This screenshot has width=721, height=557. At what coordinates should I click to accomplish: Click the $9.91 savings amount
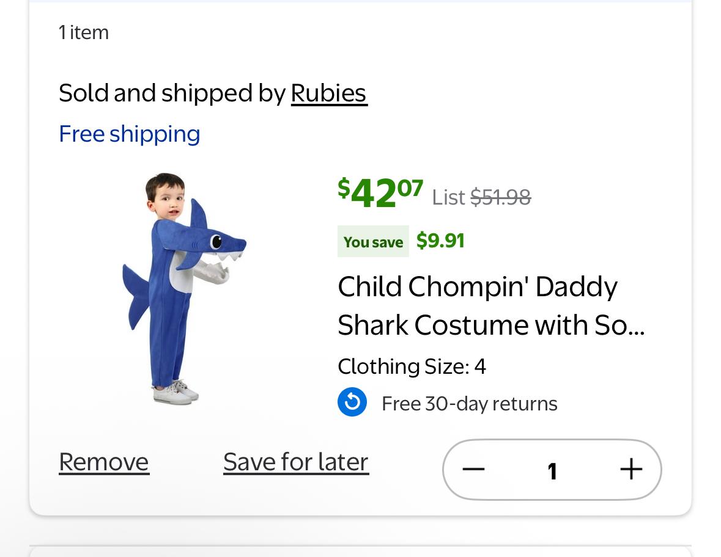440,241
